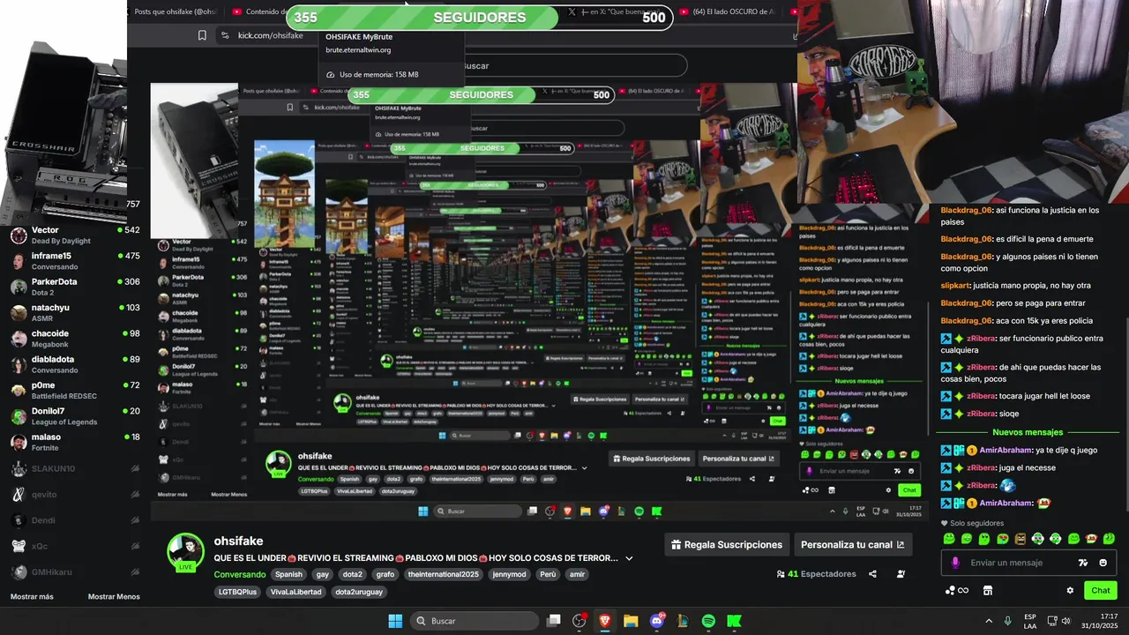Open Donilol7's League of Legends channel
This screenshot has width=1129, height=635.
[75, 416]
